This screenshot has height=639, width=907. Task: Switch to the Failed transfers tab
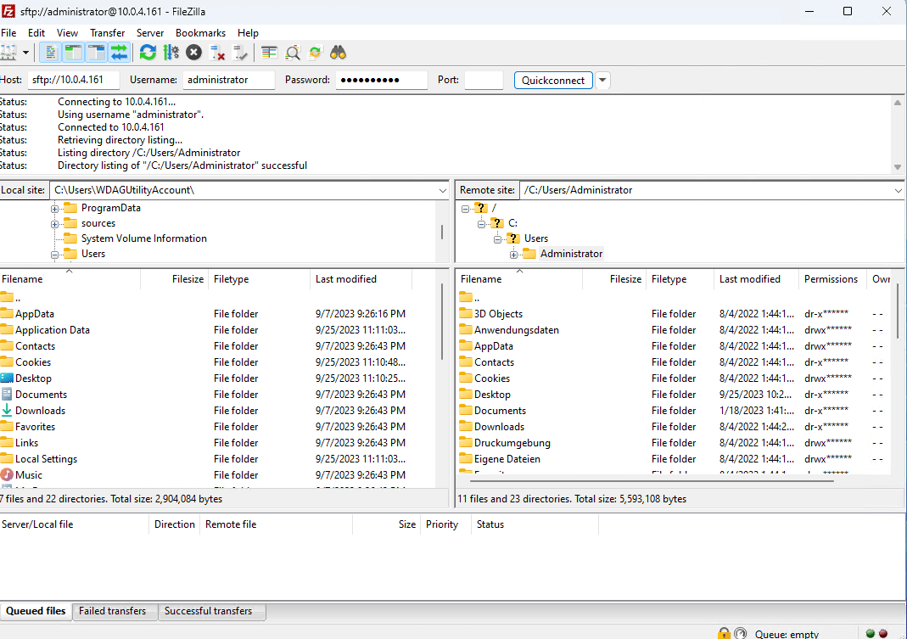click(x=114, y=611)
